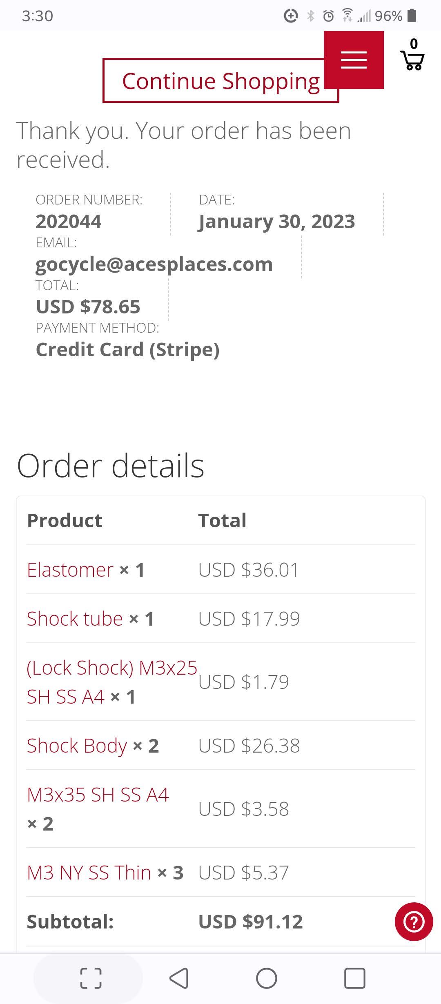Click the Continue Shopping button
The height and width of the screenshot is (1004, 441).
point(220,80)
